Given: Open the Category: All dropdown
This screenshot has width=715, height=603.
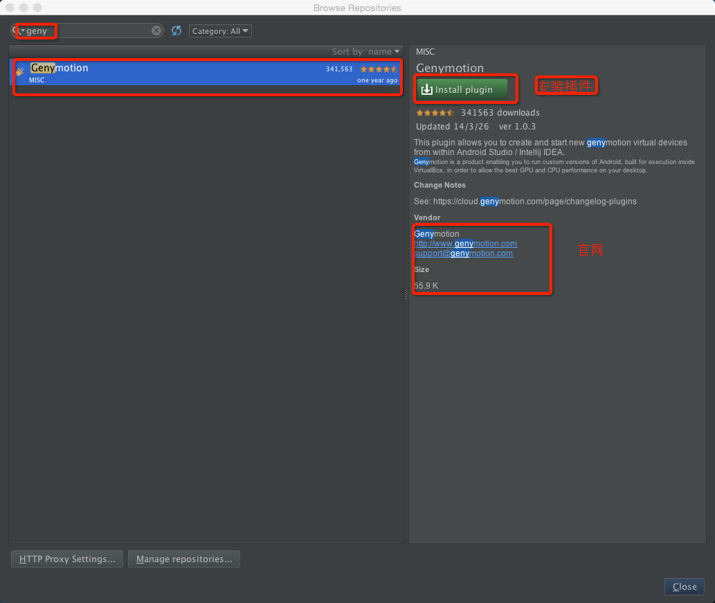Looking at the screenshot, I should click(x=220, y=31).
